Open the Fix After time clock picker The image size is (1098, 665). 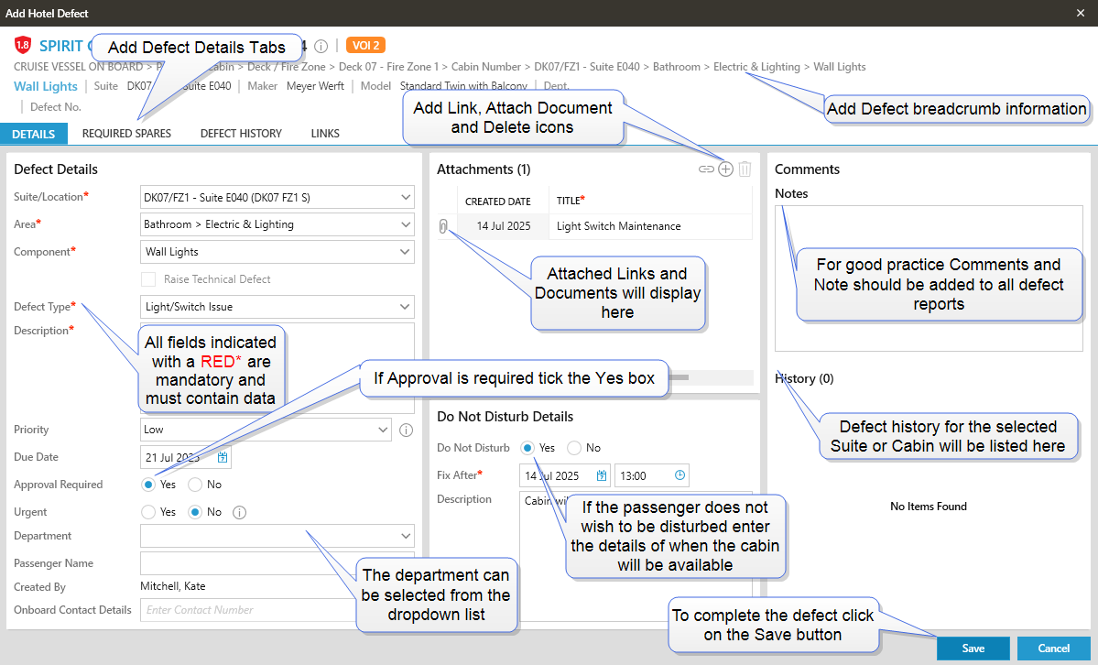(x=679, y=475)
